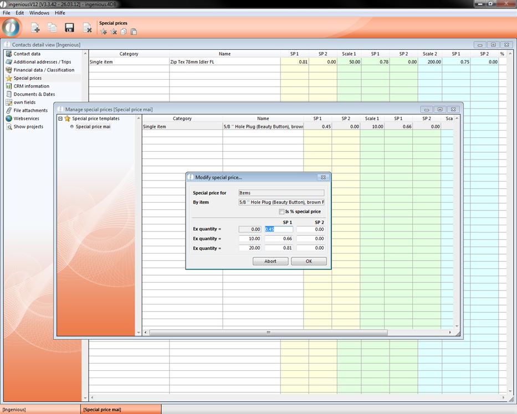Open the Hilfe menu
This screenshot has height=414, width=517.
60,13
